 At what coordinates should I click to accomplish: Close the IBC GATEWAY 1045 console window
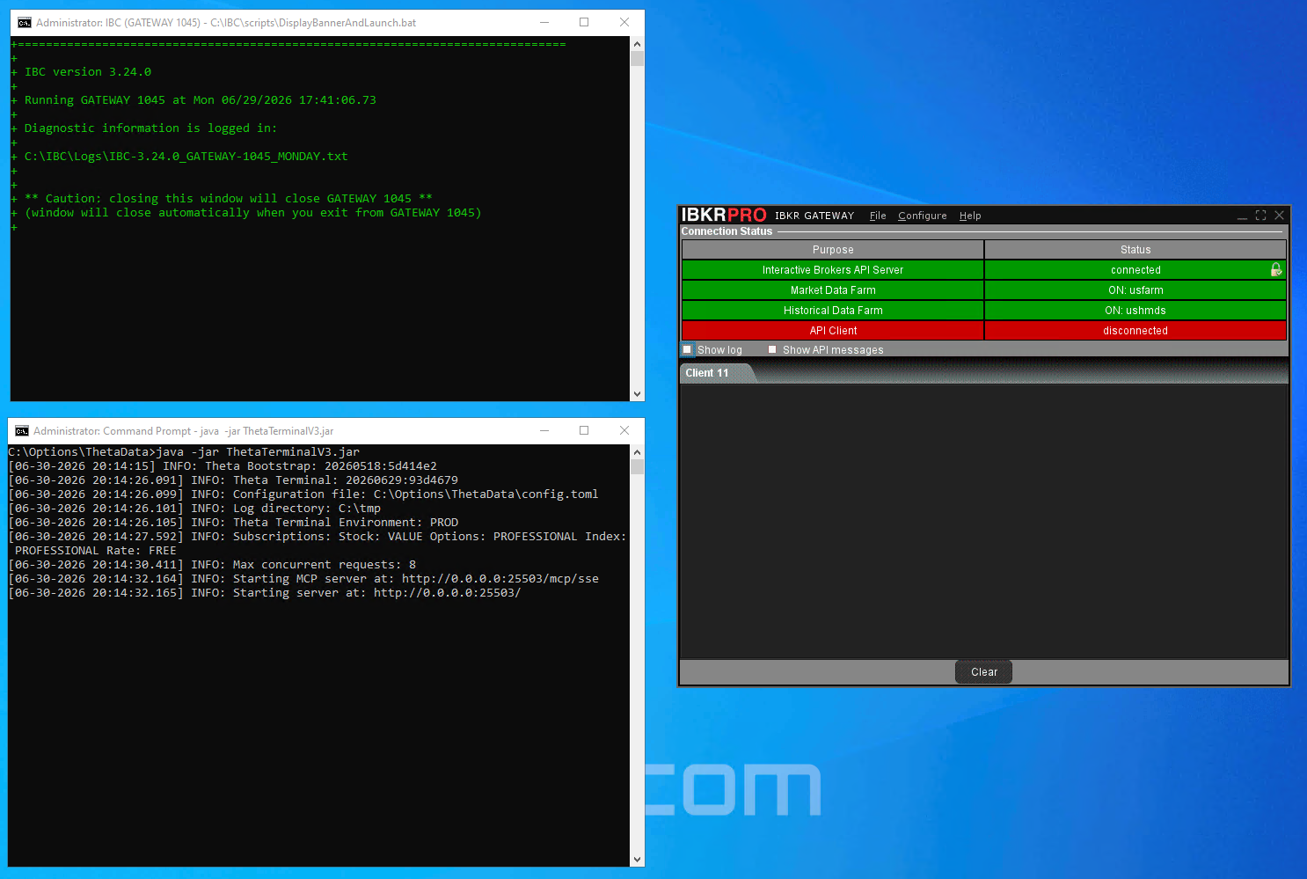[x=624, y=23]
